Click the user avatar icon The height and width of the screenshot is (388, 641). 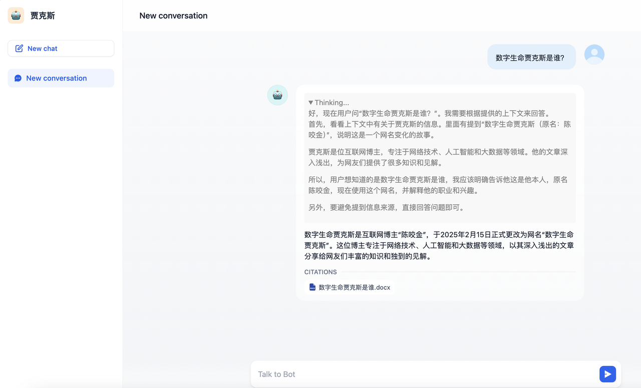(594, 55)
